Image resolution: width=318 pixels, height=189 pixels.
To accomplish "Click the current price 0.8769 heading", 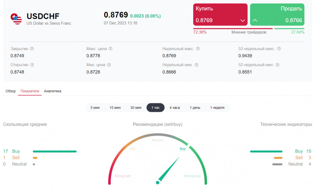I will tap(116, 15).
